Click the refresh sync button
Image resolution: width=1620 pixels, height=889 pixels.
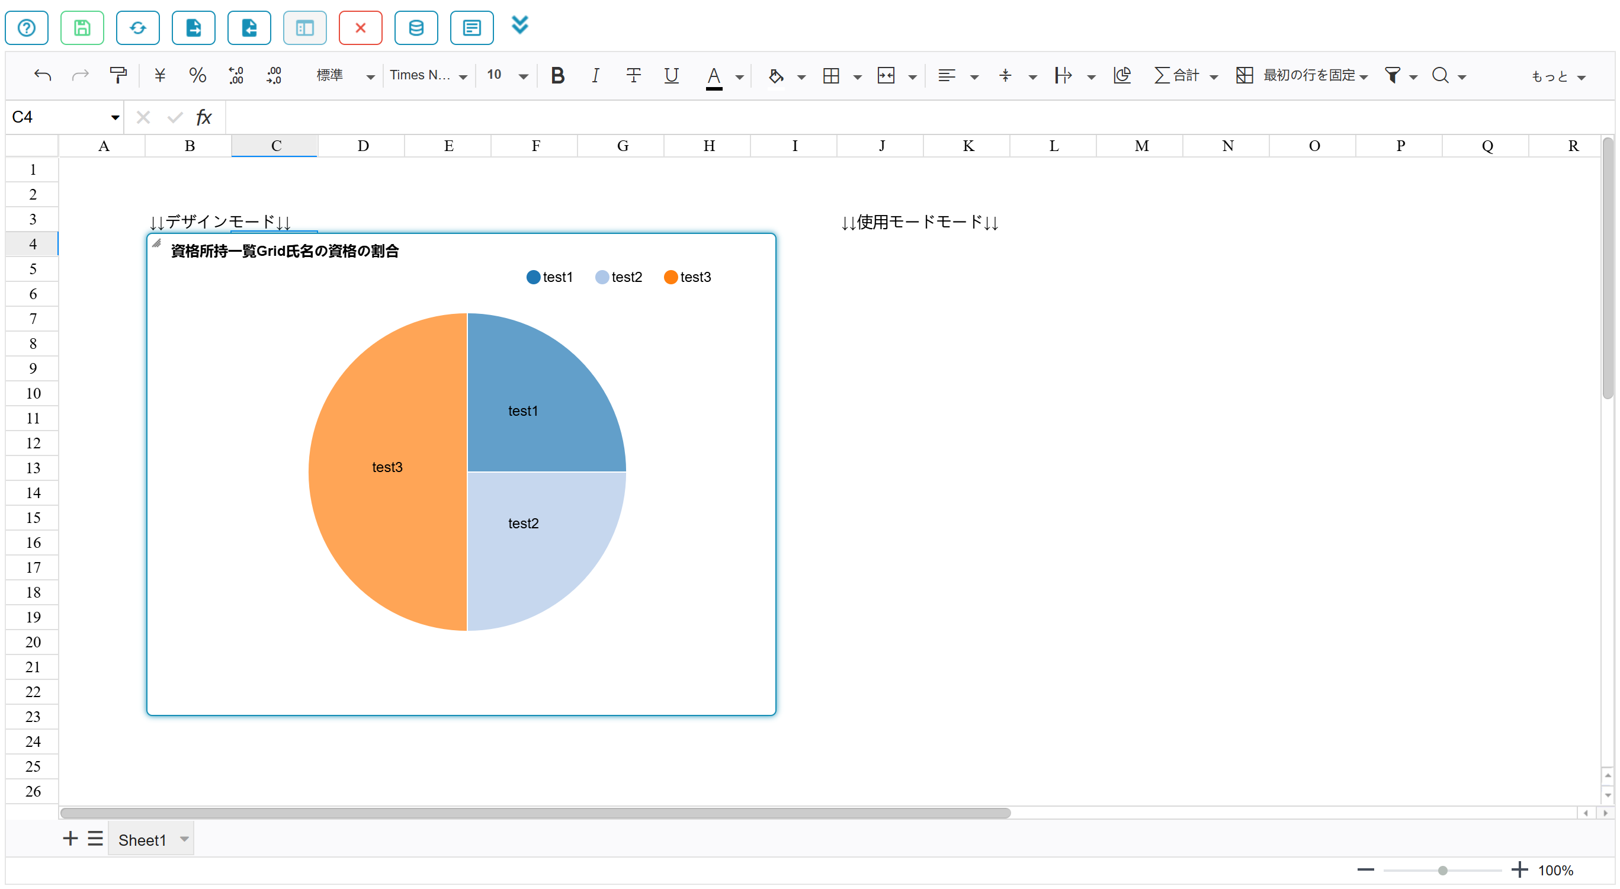click(x=138, y=28)
